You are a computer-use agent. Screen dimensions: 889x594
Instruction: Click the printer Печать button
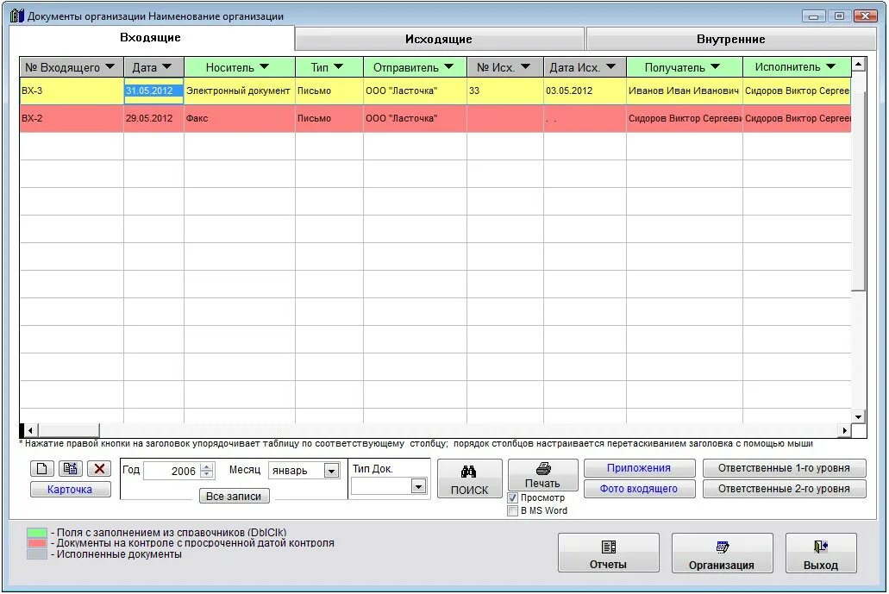click(x=542, y=475)
